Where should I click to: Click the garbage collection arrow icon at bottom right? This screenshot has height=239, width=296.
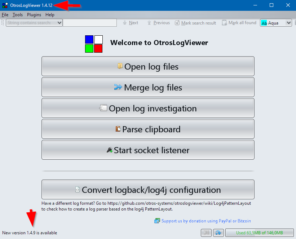[218, 233]
